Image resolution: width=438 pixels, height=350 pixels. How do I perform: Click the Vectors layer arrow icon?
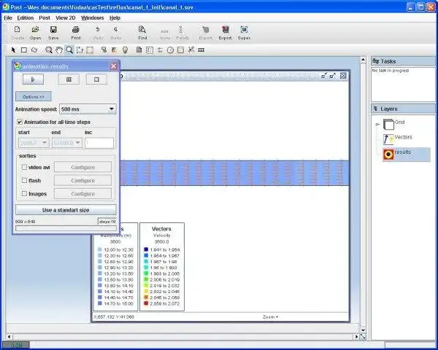[388, 139]
